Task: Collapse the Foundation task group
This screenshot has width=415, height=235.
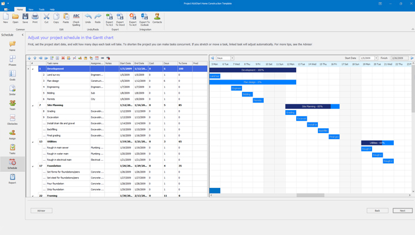Action: tap(33, 166)
